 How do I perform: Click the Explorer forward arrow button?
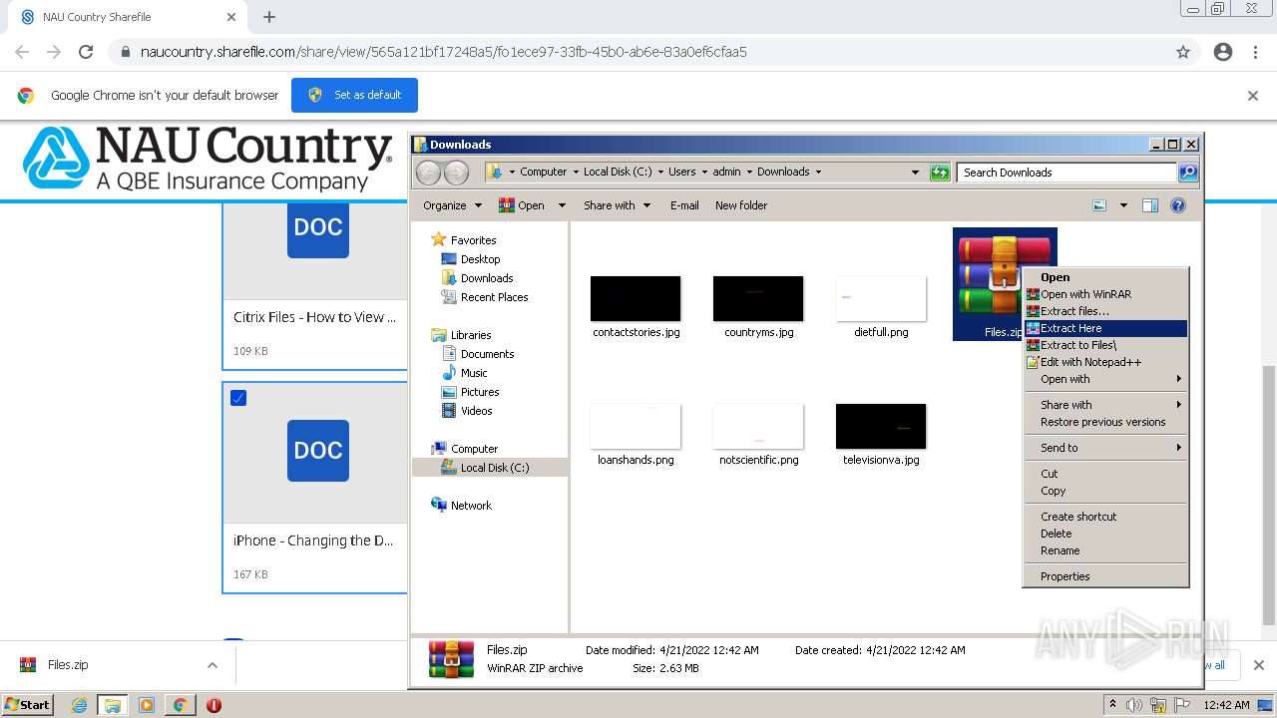456,173
